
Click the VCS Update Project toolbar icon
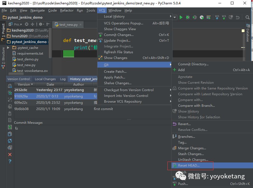coord(217,17)
